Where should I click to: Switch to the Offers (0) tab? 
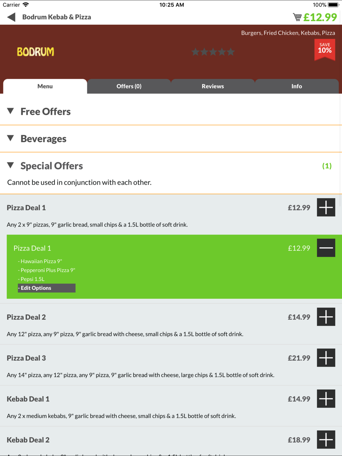point(129,86)
